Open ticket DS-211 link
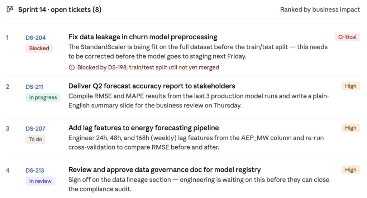Viewport: 367px width, 198px height. pyautogui.click(x=34, y=87)
